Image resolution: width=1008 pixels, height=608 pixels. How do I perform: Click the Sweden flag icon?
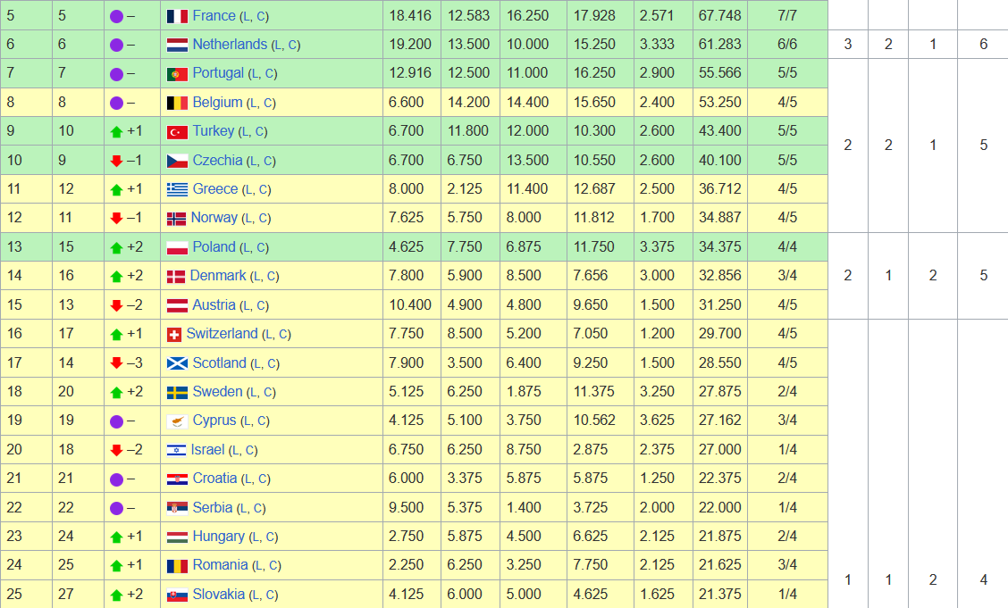pos(177,392)
